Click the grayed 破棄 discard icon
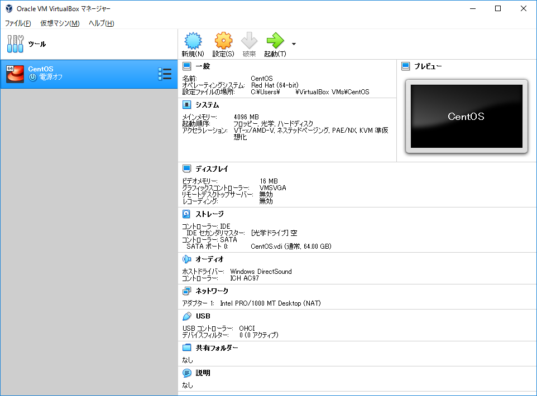The height and width of the screenshot is (396, 537). [x=248, y=44]
